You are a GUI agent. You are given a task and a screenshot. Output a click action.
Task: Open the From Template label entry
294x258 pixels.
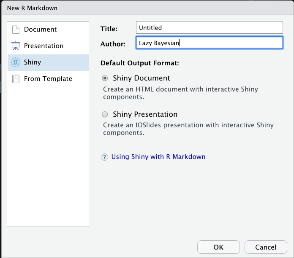[48, 79]
